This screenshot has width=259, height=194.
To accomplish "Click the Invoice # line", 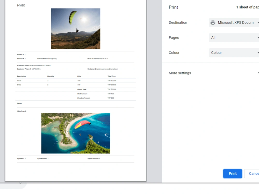I will click(x=21, y=54).
